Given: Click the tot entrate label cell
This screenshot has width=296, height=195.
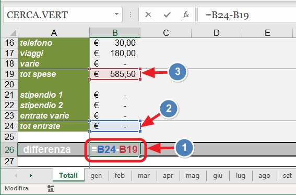Looking at the screenshot, I should 54,126.
